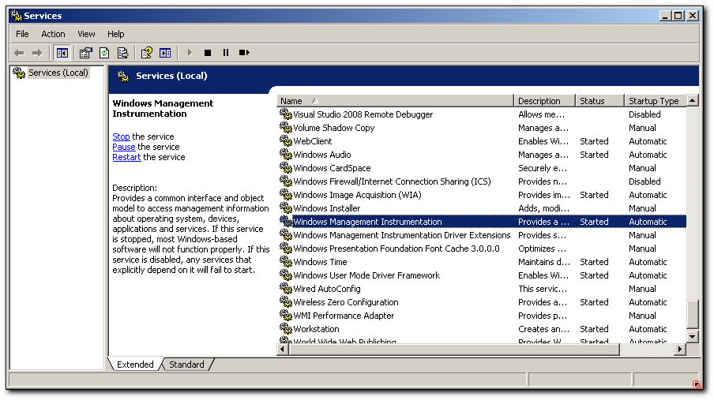Click 'Maintains d...' description of Windows Time
Viewport: 714px width, 400px height.
click(x=543, y=262)
